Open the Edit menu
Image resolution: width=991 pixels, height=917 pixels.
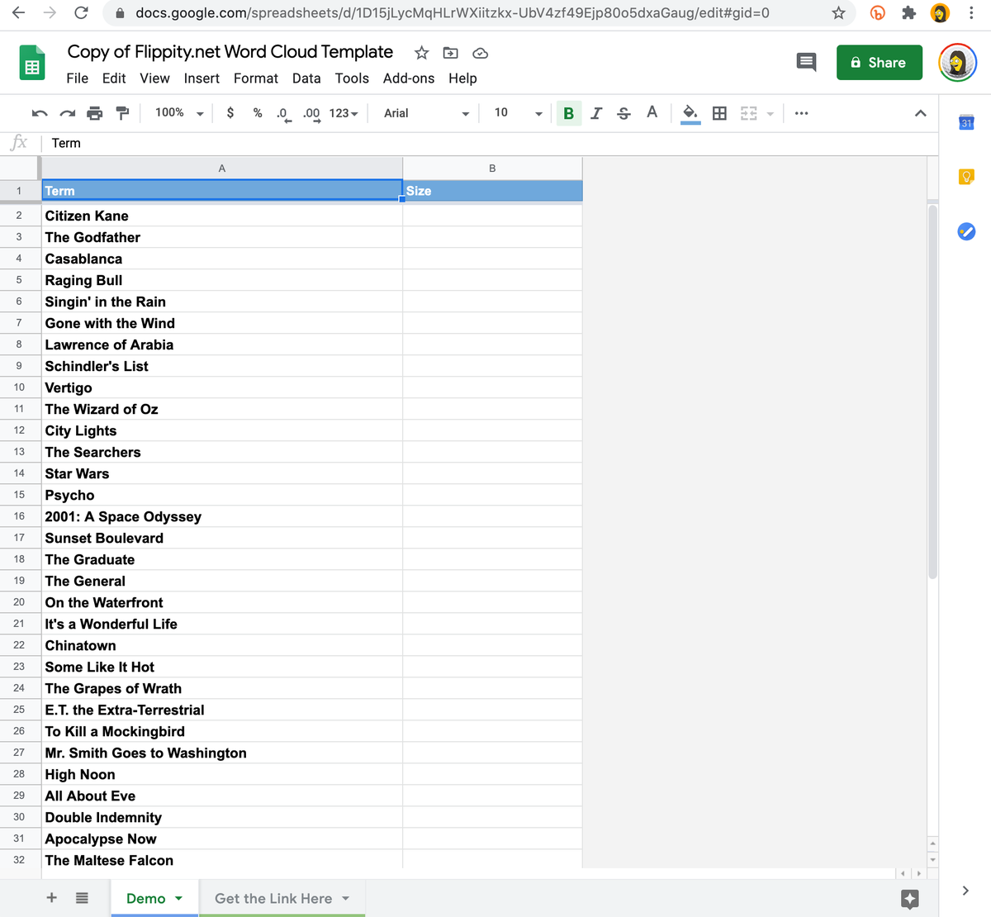tap(114, 78)
